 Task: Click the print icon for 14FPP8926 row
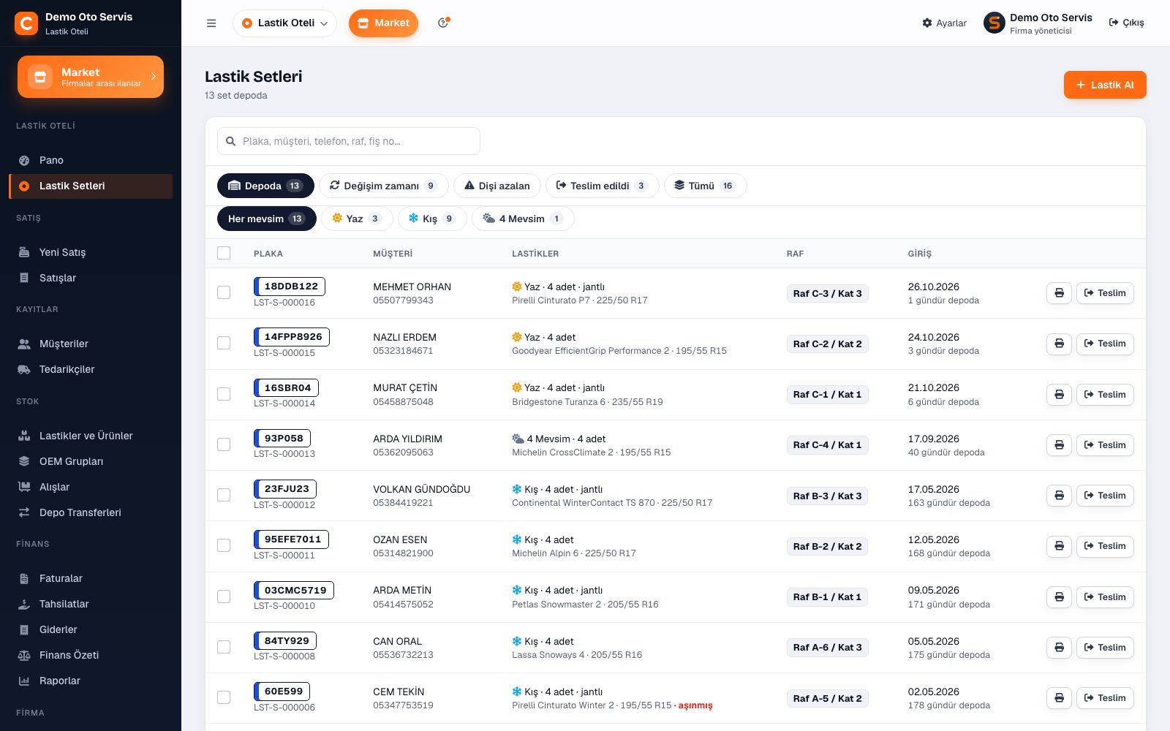pos(1059,344)
